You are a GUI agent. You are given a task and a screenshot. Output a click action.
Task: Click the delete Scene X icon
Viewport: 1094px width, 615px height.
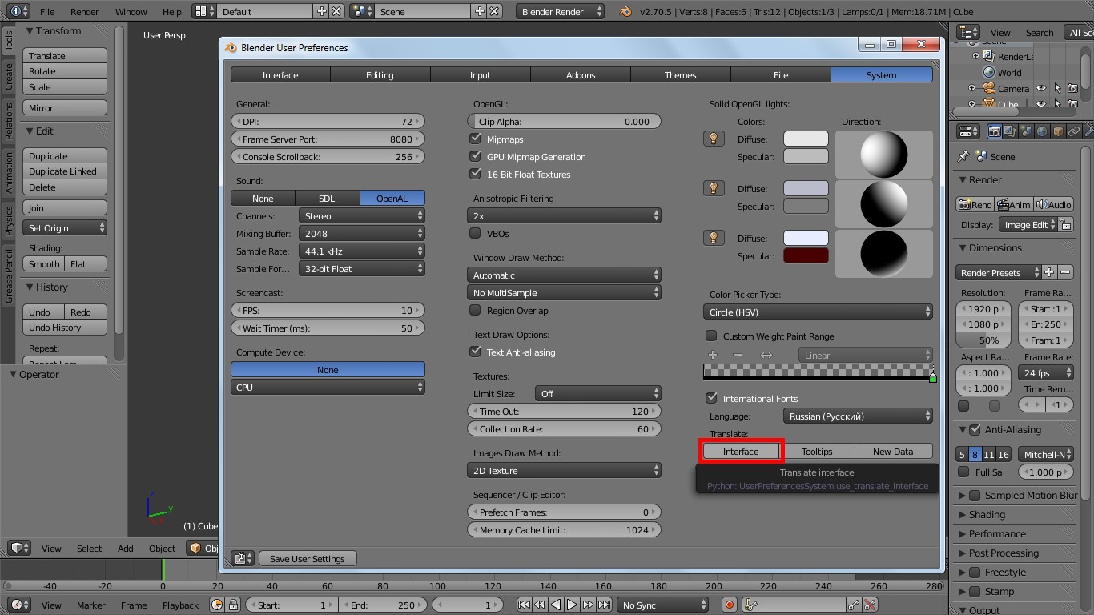pos(494,11)
